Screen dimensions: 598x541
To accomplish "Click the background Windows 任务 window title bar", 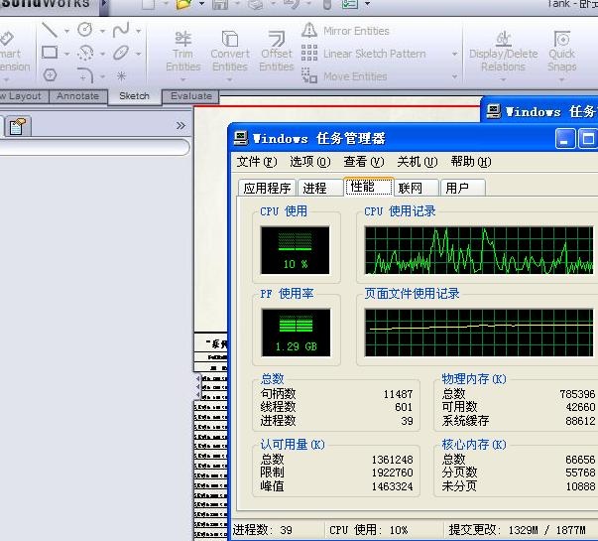I will click(x=539, y=111).
